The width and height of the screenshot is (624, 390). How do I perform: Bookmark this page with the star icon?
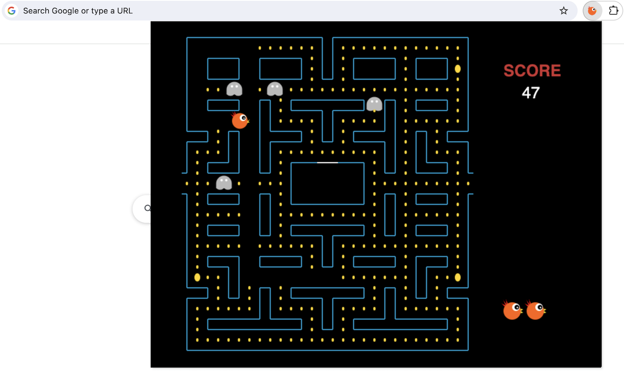click(x=564, y=10)
